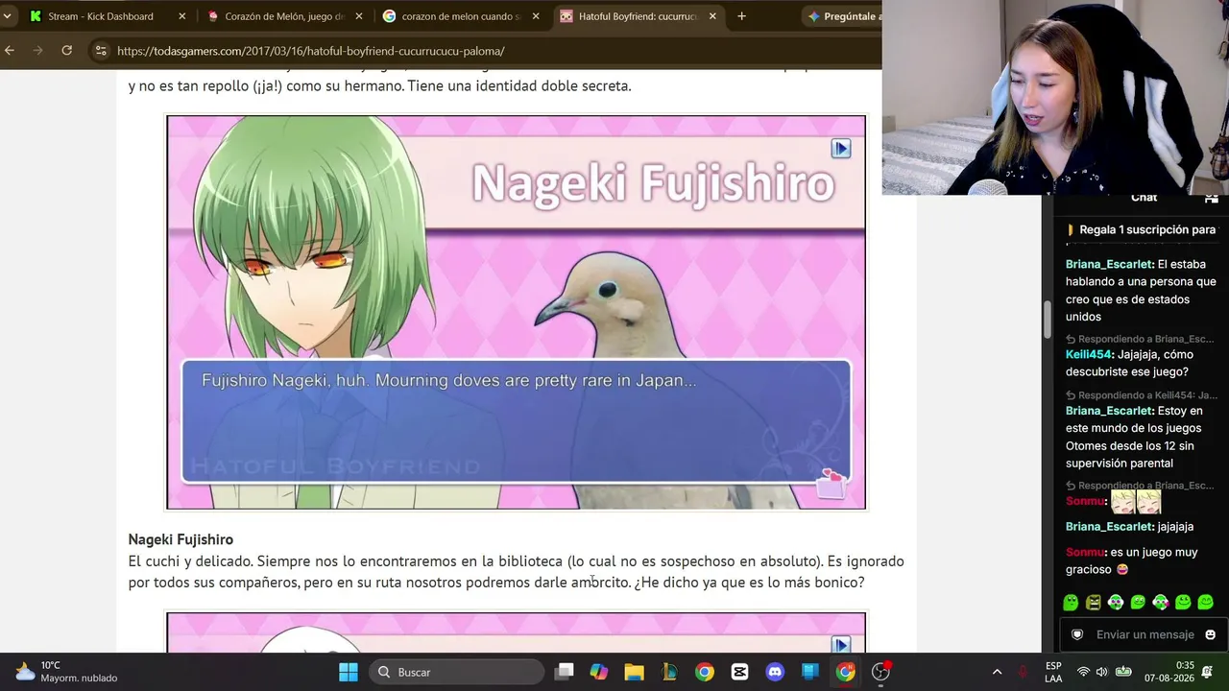Open the Nageki Fujishiro screenshot image
1229x691 pixels.
click(x=517, y=312)
